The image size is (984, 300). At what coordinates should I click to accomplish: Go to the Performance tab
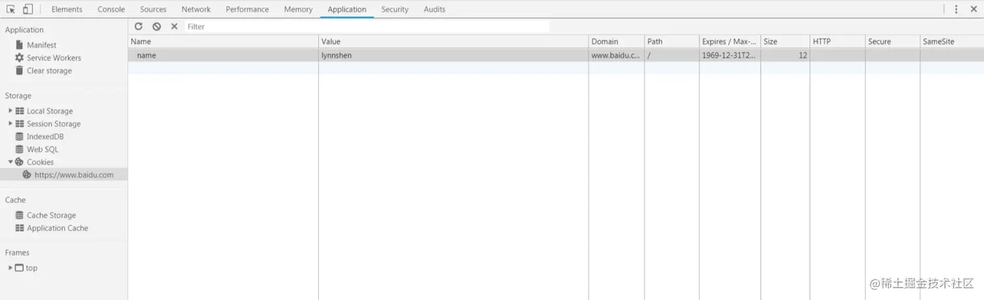click(247, 9)
